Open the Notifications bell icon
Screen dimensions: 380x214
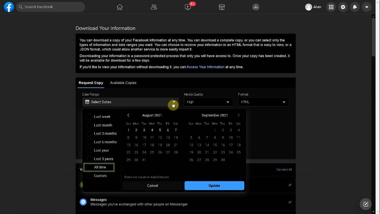coord(355,7)
